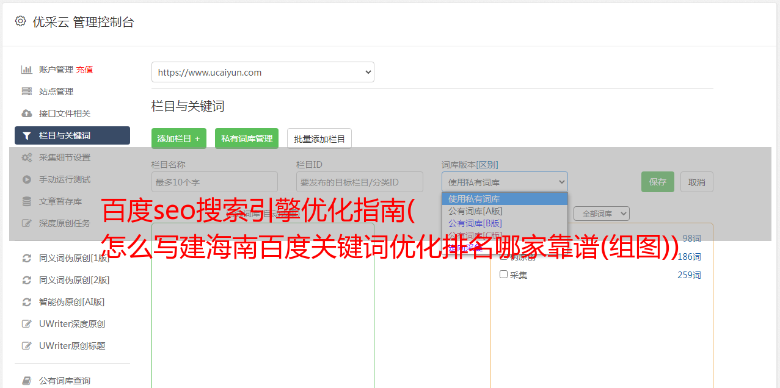Select 使用私有词库 option in the open list
The width and height of the screenshot is (780, 388).
505,199
